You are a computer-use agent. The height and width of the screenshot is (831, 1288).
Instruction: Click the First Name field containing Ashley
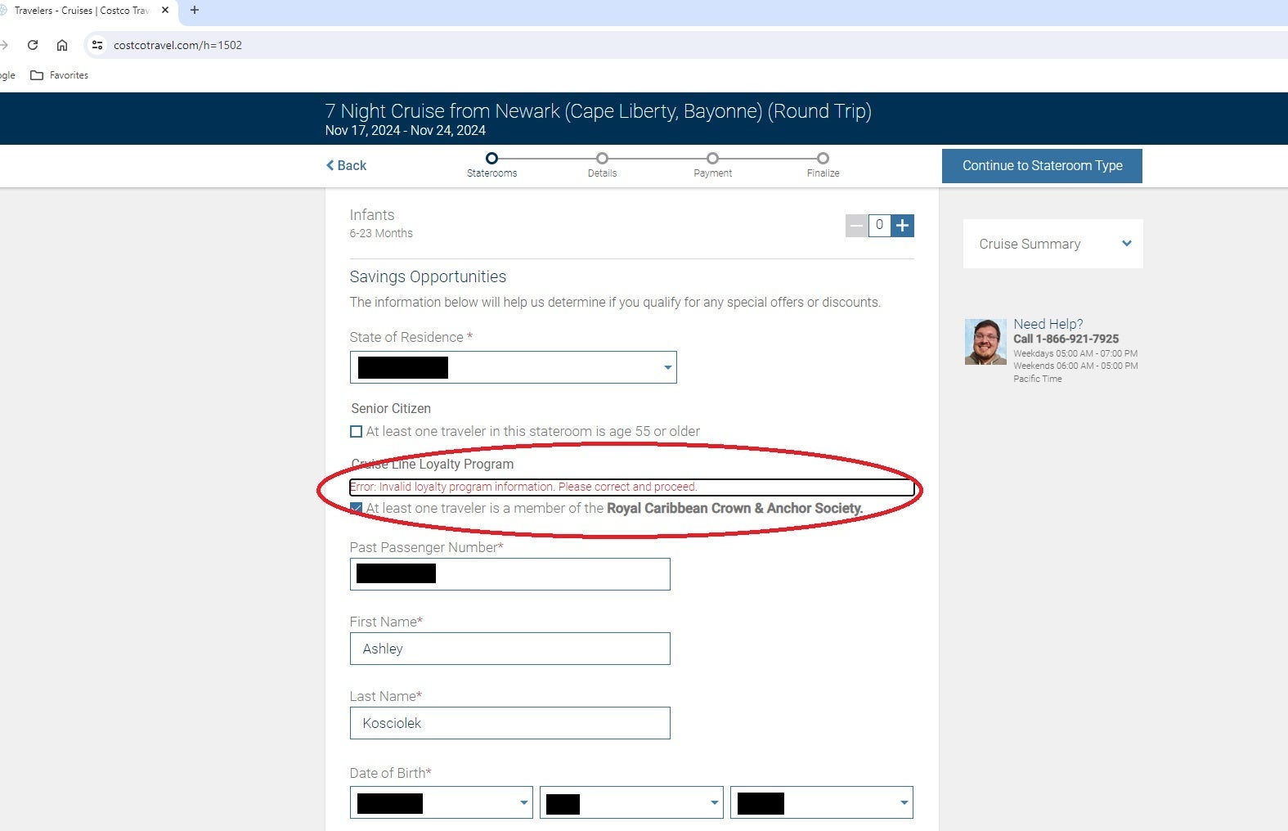[x=510, y=649]
